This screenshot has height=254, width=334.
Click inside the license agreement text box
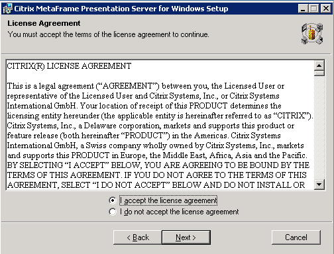click(160, 125)
